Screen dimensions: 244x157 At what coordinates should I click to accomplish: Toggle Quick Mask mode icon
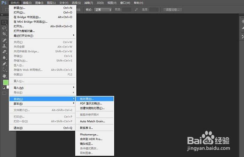tap(4, 93)
